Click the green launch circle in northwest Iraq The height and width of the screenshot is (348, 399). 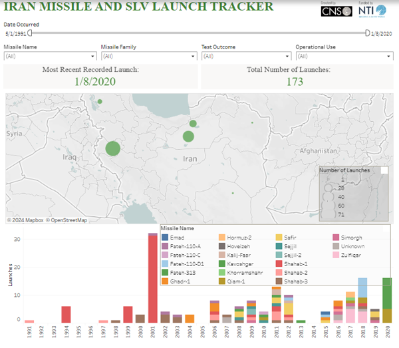100,102
